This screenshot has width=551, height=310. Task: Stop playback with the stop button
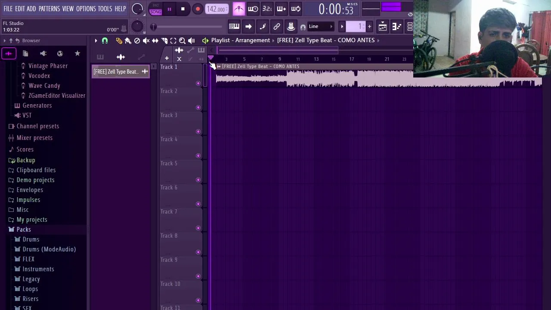click(183, 9)
